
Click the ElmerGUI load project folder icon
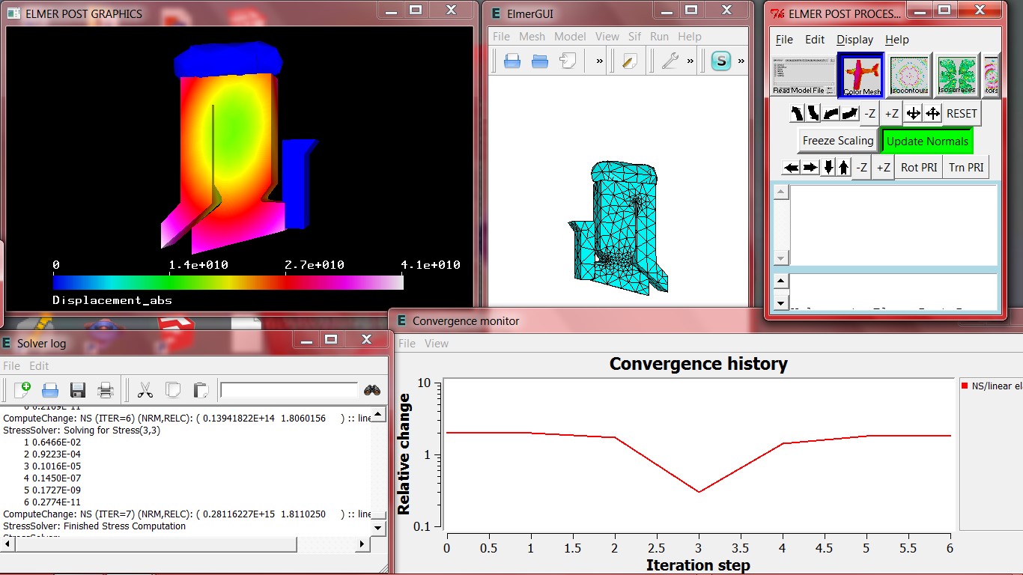[540, 61]
